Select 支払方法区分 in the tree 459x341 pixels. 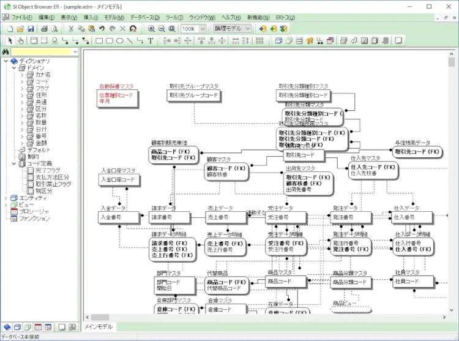[x=52, y=177]
